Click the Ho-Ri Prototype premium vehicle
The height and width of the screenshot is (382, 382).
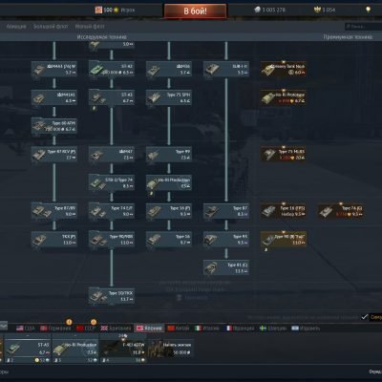(x=284, y=97)
